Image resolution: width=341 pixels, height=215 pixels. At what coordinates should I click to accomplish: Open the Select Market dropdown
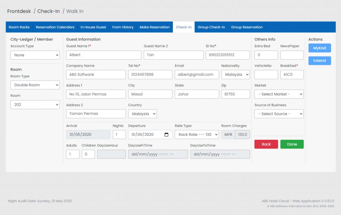(x=279, y=94)
